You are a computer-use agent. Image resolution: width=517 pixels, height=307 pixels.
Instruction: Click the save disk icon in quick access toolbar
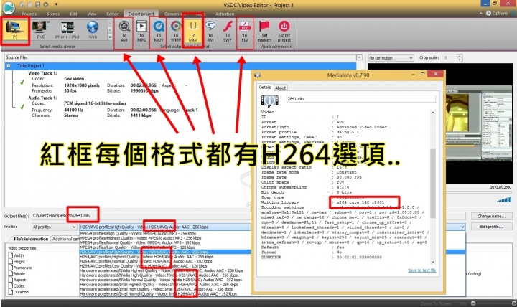pos(37,4)
